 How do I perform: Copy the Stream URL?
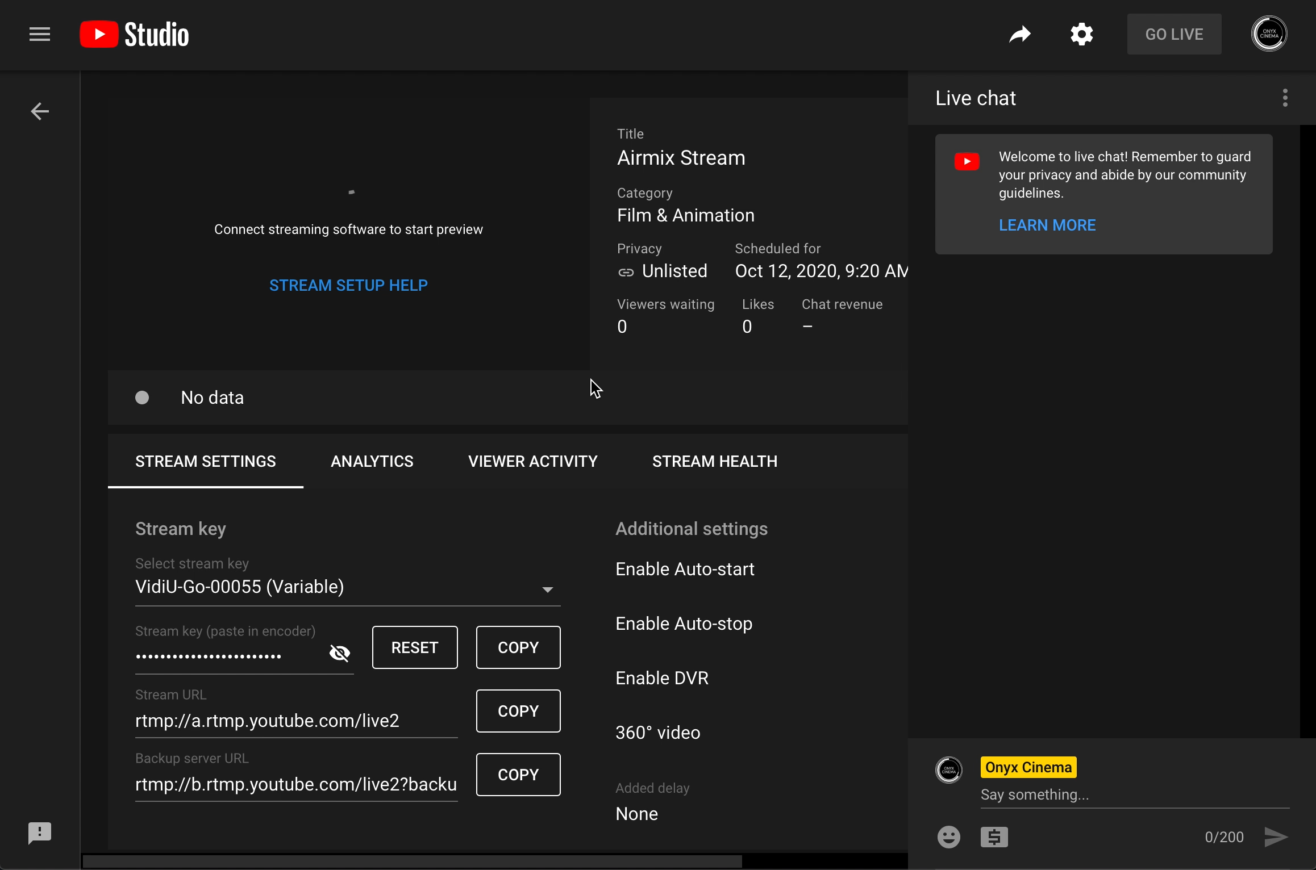(518, 711)
